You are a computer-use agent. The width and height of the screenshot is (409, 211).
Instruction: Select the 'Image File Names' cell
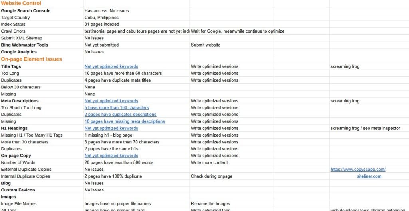(42, 204)
